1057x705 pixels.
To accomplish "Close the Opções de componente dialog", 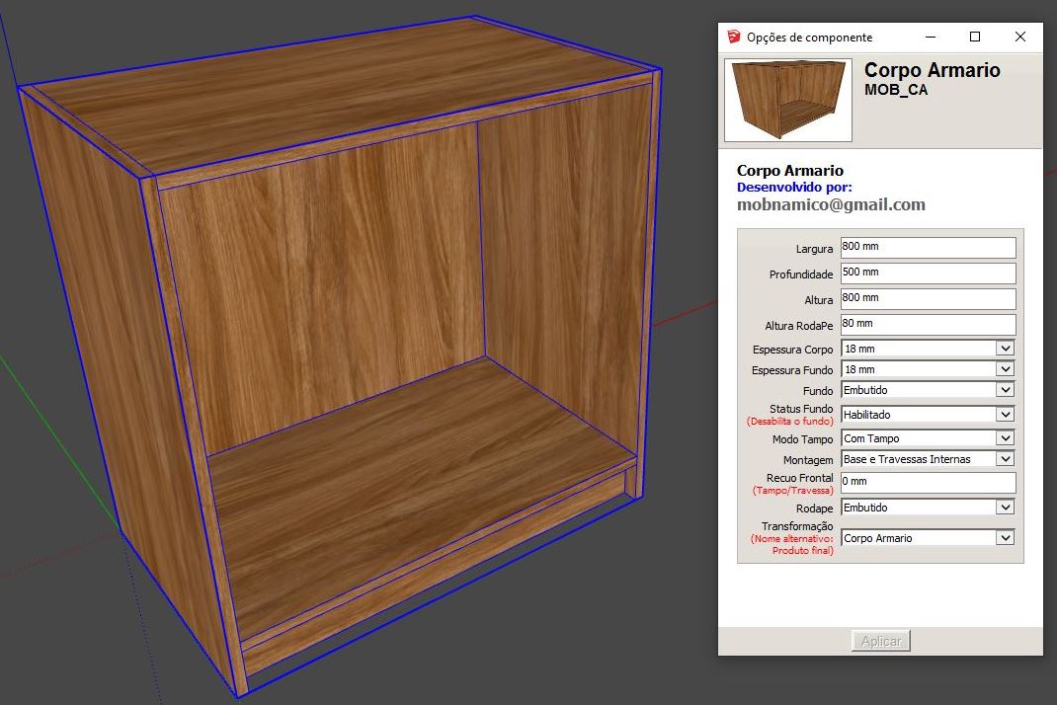I will [1020, 38].
